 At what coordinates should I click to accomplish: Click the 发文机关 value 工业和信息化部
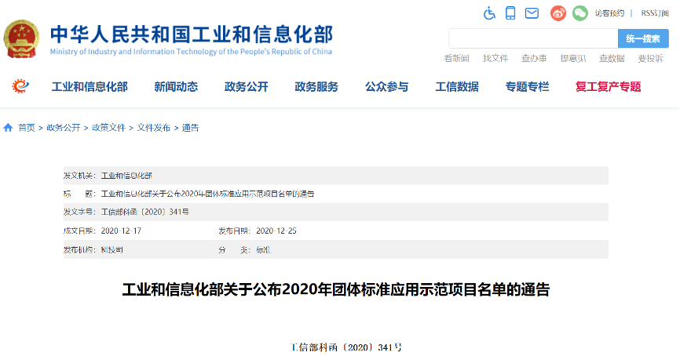(126, 176)
